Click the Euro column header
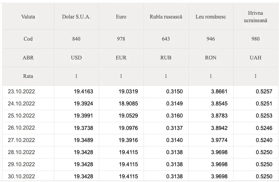Screen dimensions: 279x182 pos(121,17)
